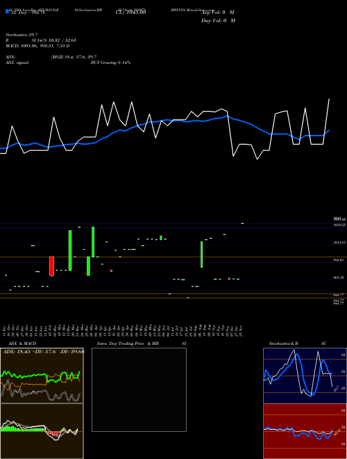Screen dimensions: 347x459
Task: Open the MACD histogram mini chart
Action: click(x=42, y=431)
